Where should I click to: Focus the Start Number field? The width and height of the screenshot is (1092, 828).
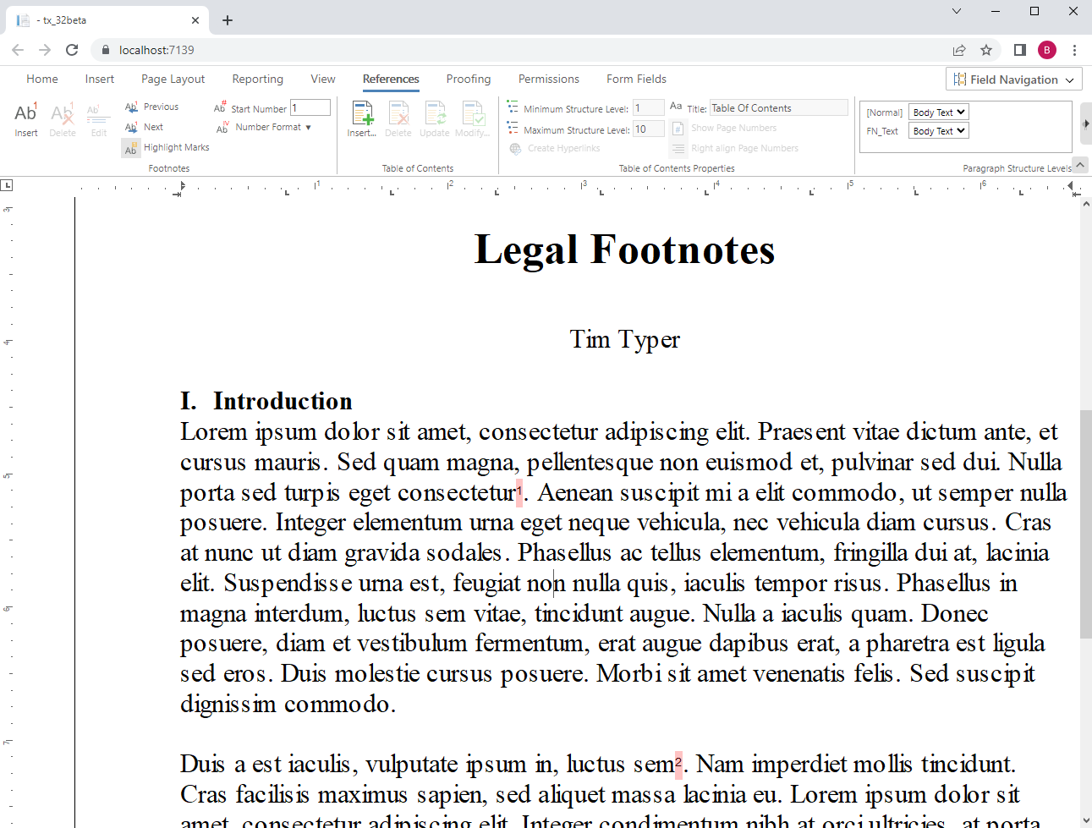(310, 107)
